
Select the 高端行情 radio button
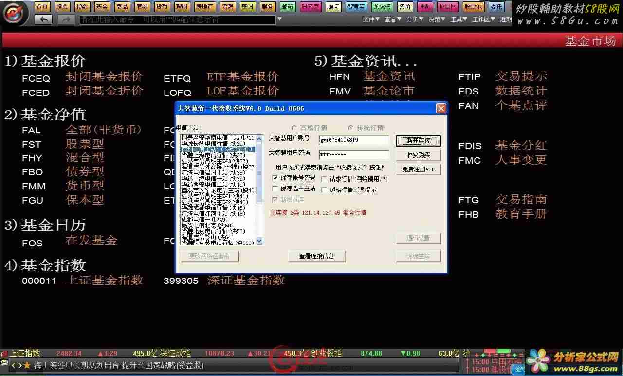click(294, 128)
